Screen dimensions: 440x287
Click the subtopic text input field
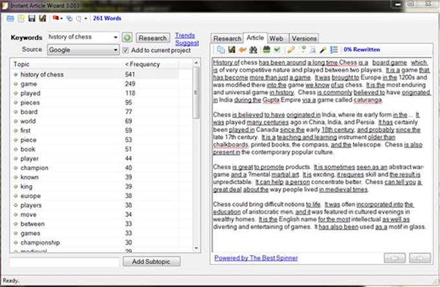coord(65,262)
